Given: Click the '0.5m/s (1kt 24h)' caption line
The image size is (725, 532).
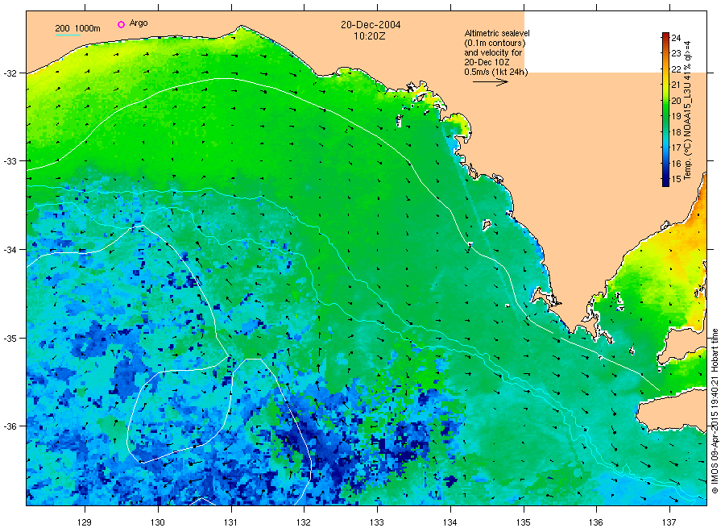Looking at the screenshot, I should 496,72.
